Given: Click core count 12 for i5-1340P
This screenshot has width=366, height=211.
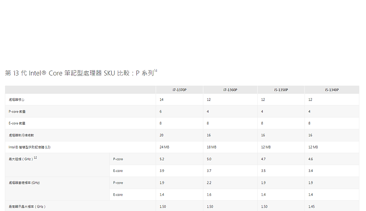Looking at the screenshot, I should click(x=310, y=100).
